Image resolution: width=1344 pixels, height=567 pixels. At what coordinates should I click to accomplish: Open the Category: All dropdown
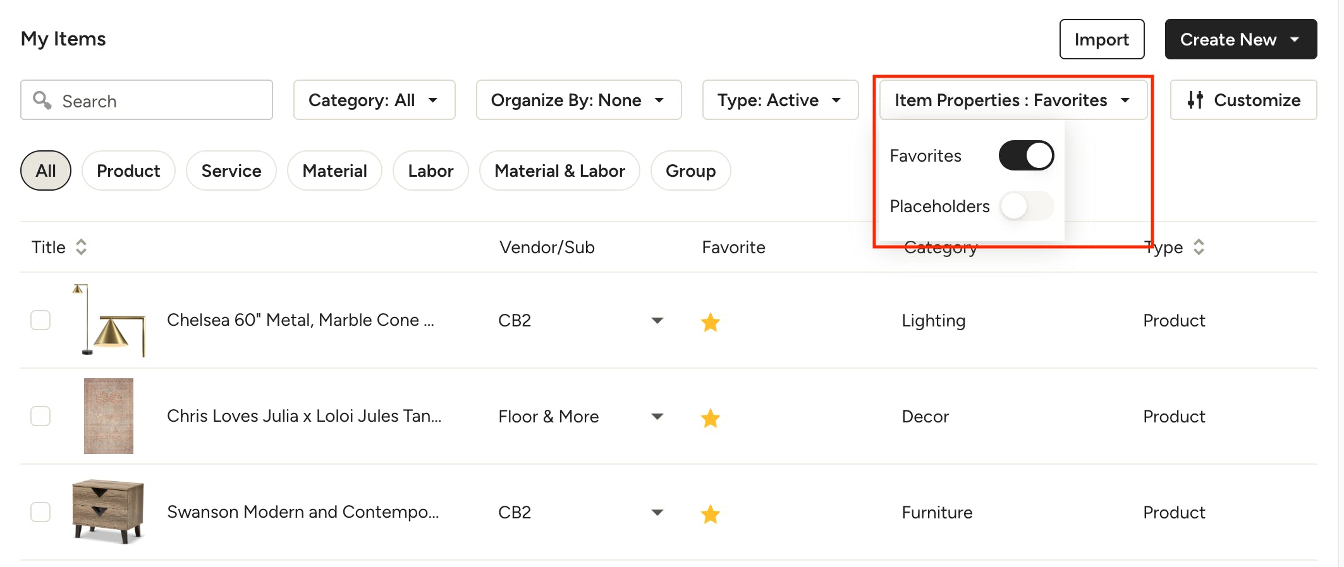click(374, 100)
